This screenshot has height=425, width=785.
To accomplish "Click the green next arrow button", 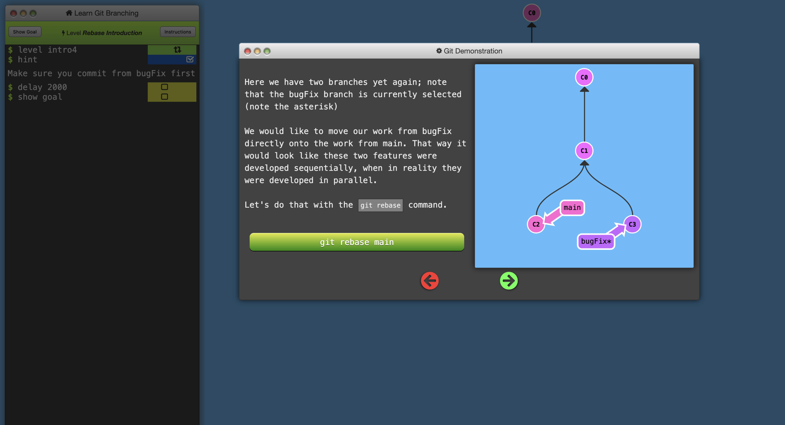I will [x=509, y=280].
